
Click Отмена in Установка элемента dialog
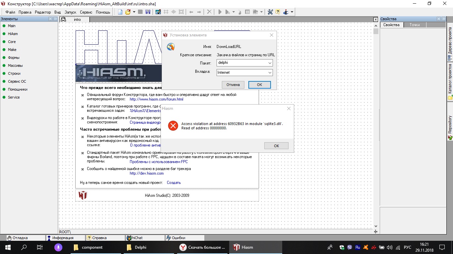click(x=233, y=85)
